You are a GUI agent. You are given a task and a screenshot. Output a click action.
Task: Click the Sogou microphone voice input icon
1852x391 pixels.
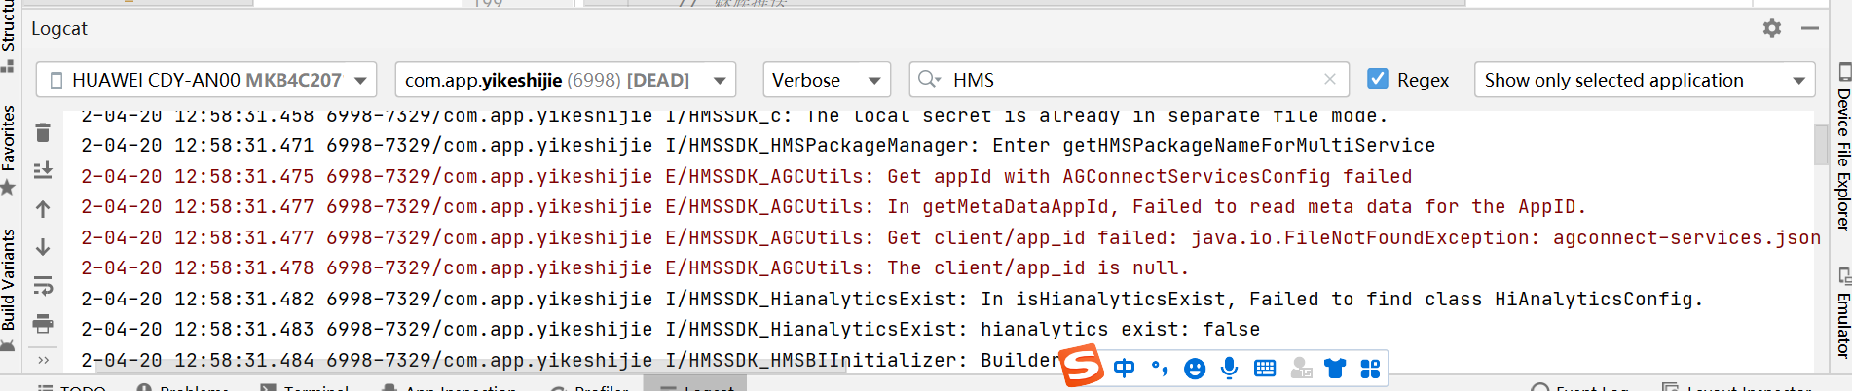[1230, 368]
